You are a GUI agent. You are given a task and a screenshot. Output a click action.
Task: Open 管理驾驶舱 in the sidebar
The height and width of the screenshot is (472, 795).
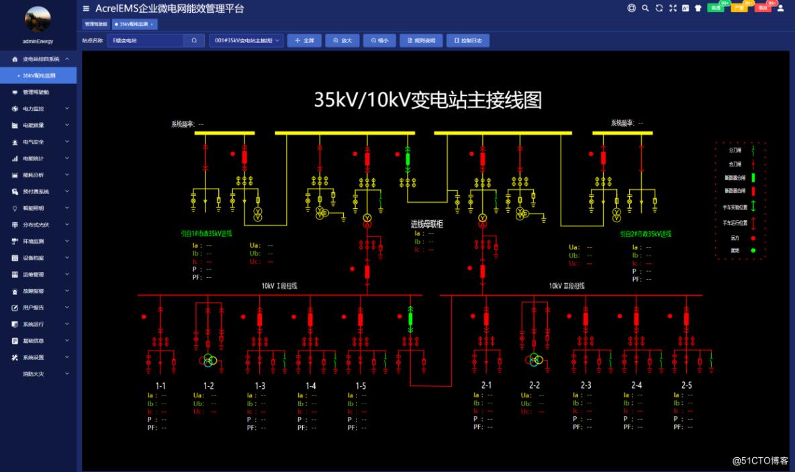coord(38,92)
